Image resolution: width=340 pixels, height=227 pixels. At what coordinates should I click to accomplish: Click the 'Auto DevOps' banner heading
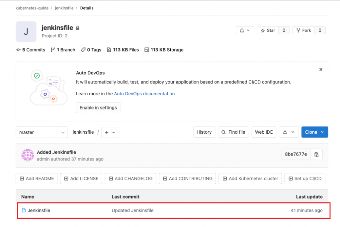(90, 73)
